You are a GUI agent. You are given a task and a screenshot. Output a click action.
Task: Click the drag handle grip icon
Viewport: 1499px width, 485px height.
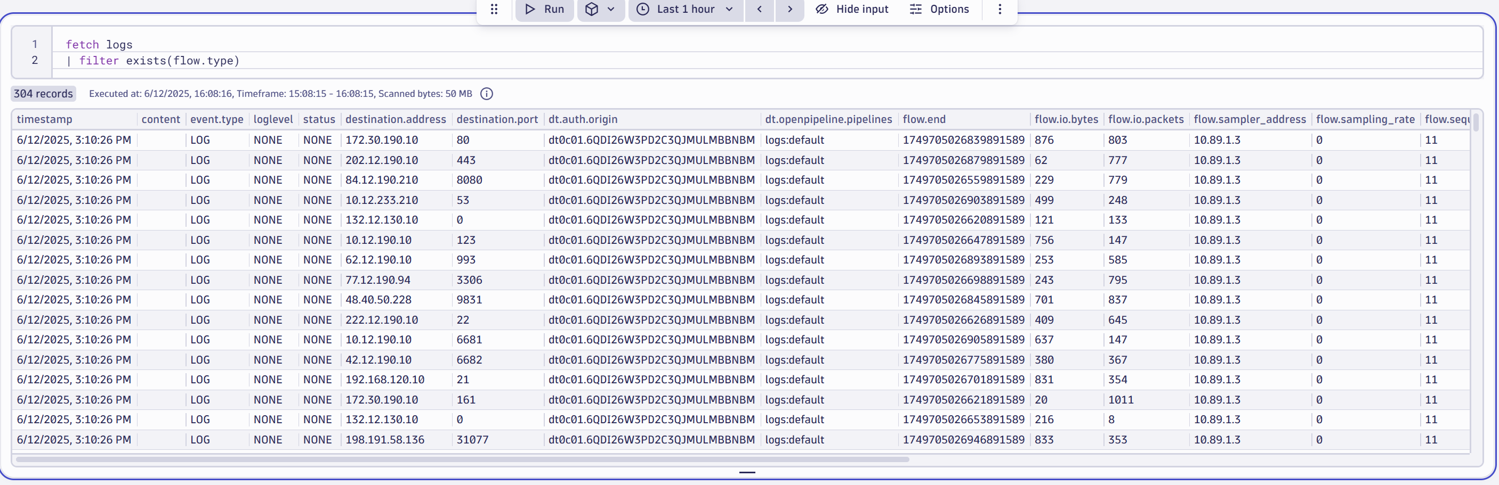pyautogui.click(x=494, y=9)
